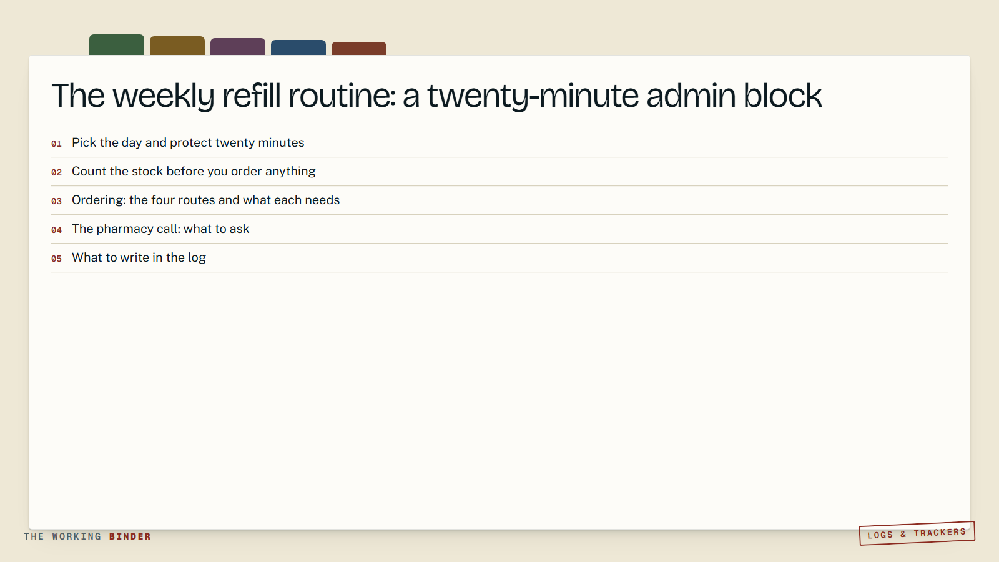Expand 'Ordering: the four routes' section

pyautogui.click(x=499, y=200)
